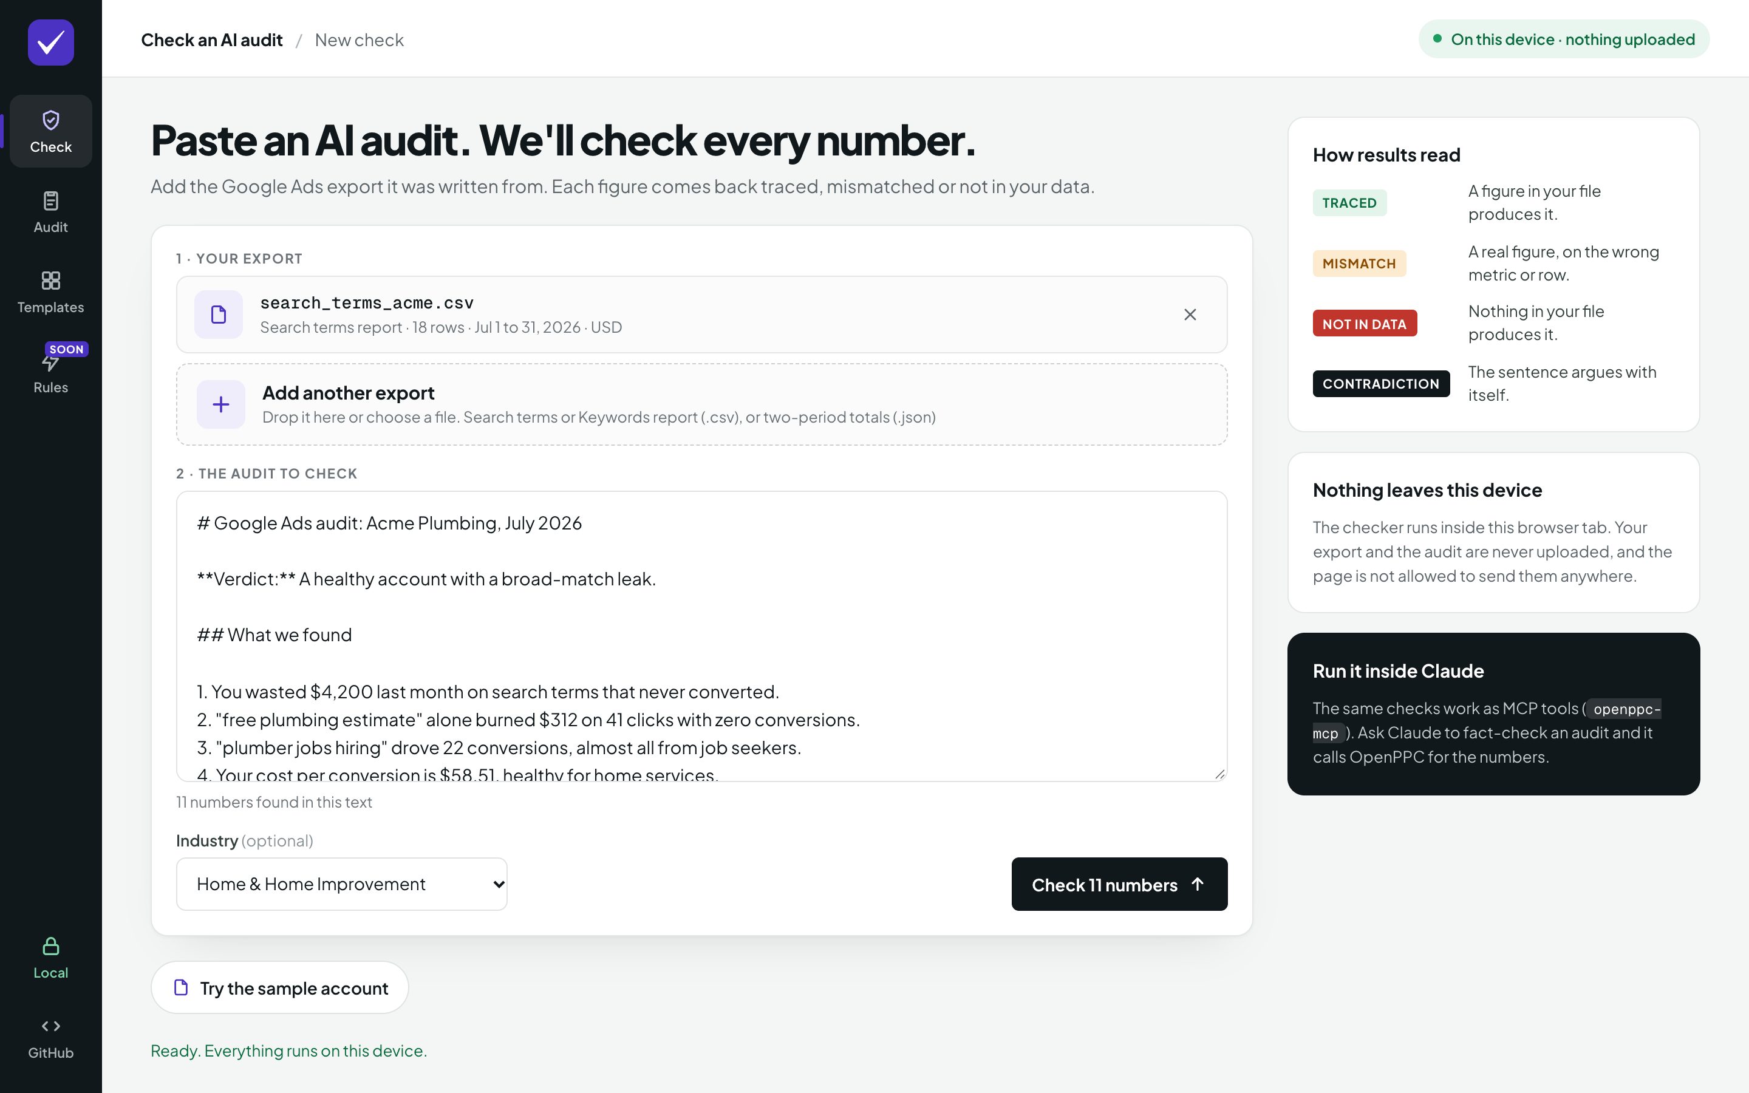Open the Rules section marked SOON
Image resolution: width=1749 pixels, height=1093 pixels.
[x=50, y=372]
